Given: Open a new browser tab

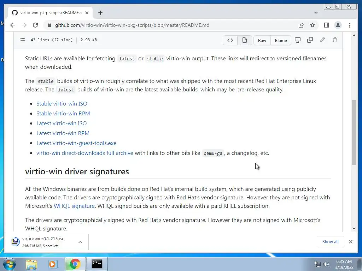Looking at the screenshot, I should pyautogui.click(x=100, y=13).
